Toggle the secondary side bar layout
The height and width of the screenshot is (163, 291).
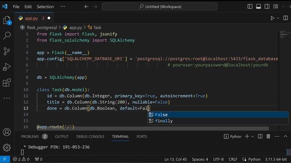click(267, 6)
